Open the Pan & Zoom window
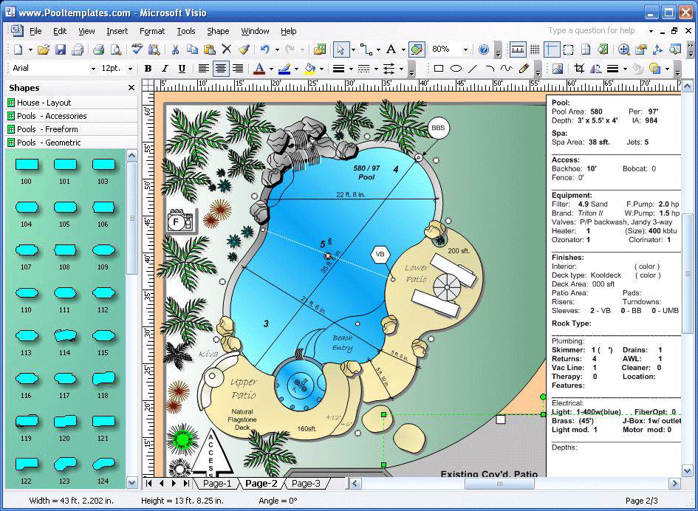The image size is (698, 511). tap(623, 49)
